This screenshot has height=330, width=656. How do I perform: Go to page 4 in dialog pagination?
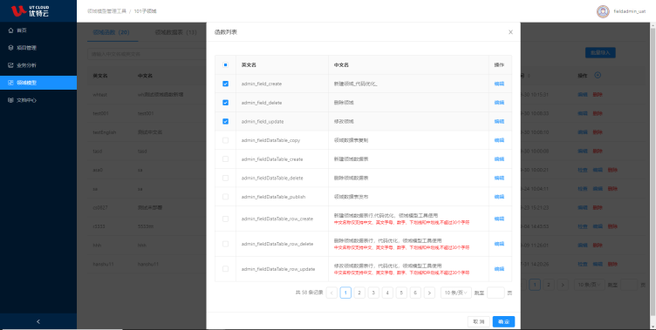click(x=387, y=293)
